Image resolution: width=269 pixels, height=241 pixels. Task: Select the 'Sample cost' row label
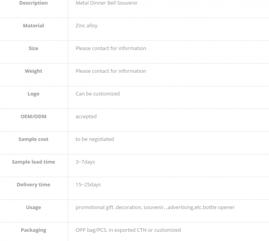click(x=33, y=139)
